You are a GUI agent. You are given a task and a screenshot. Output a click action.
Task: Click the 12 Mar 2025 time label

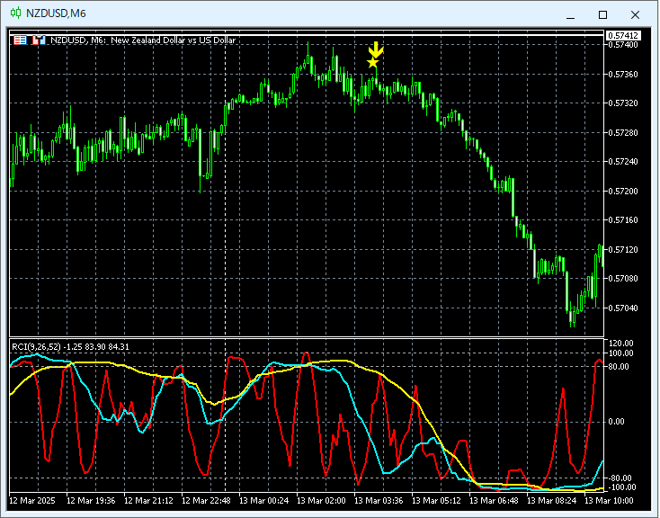point(32,501)
